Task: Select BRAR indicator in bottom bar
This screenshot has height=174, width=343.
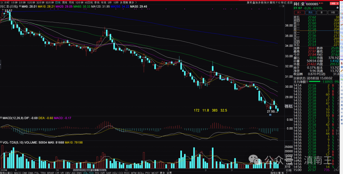Action: (x=51, y=172)
